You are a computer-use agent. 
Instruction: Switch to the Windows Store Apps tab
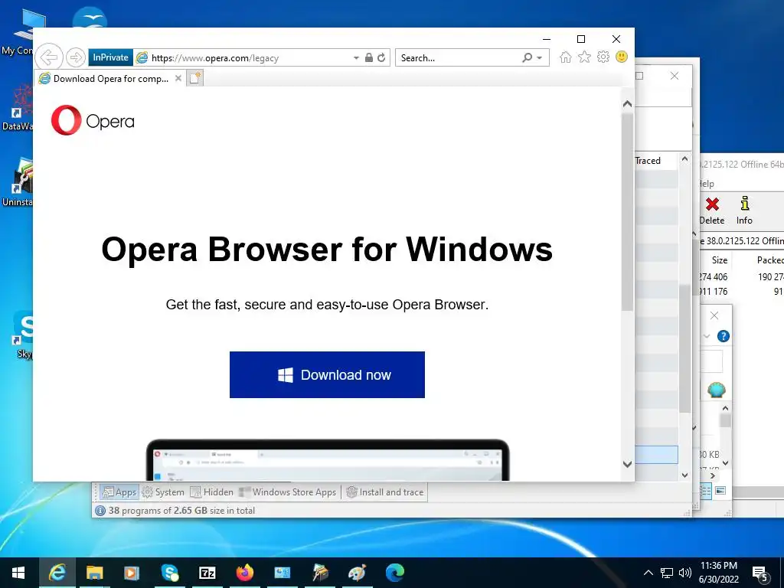tap(288, 492)
